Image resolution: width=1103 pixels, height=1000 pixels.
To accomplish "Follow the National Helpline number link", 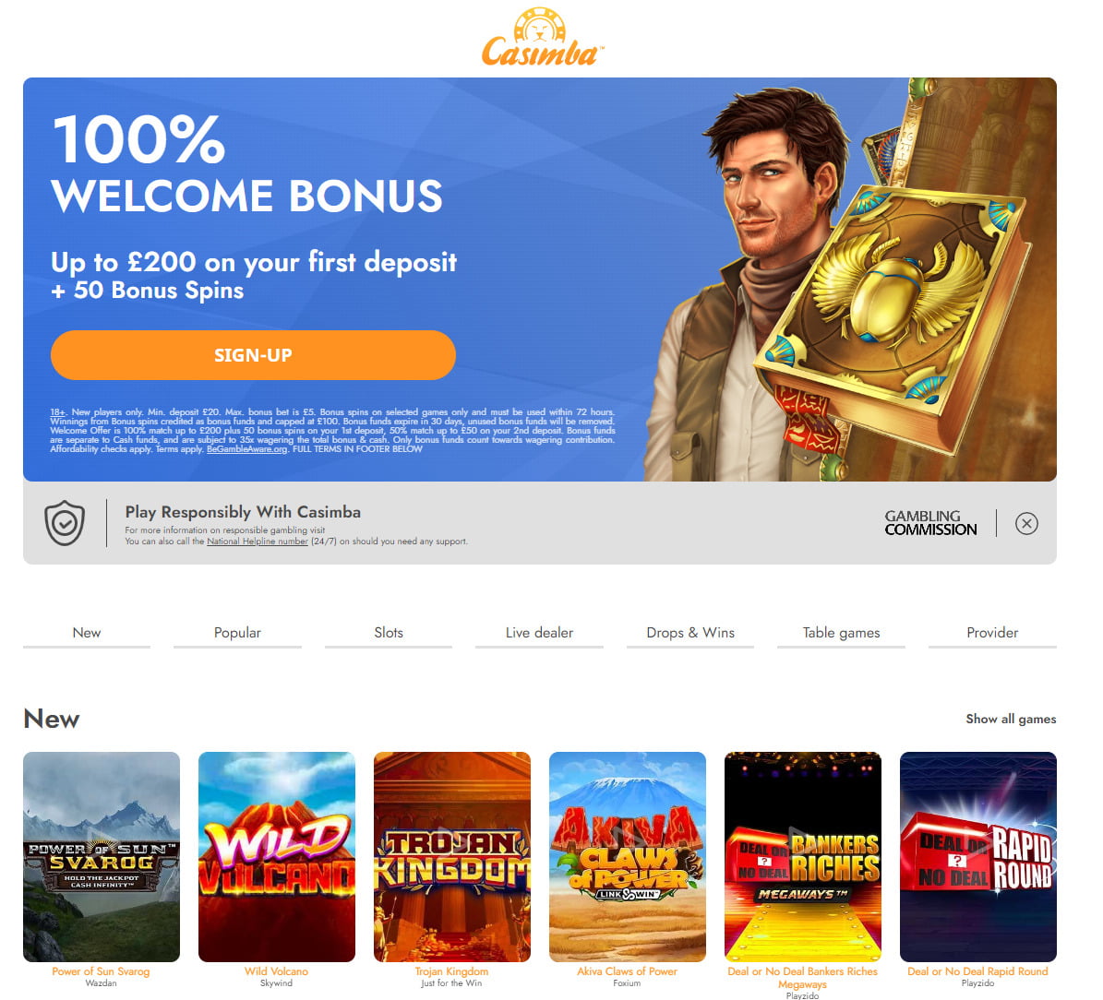I will coord(258,542).
